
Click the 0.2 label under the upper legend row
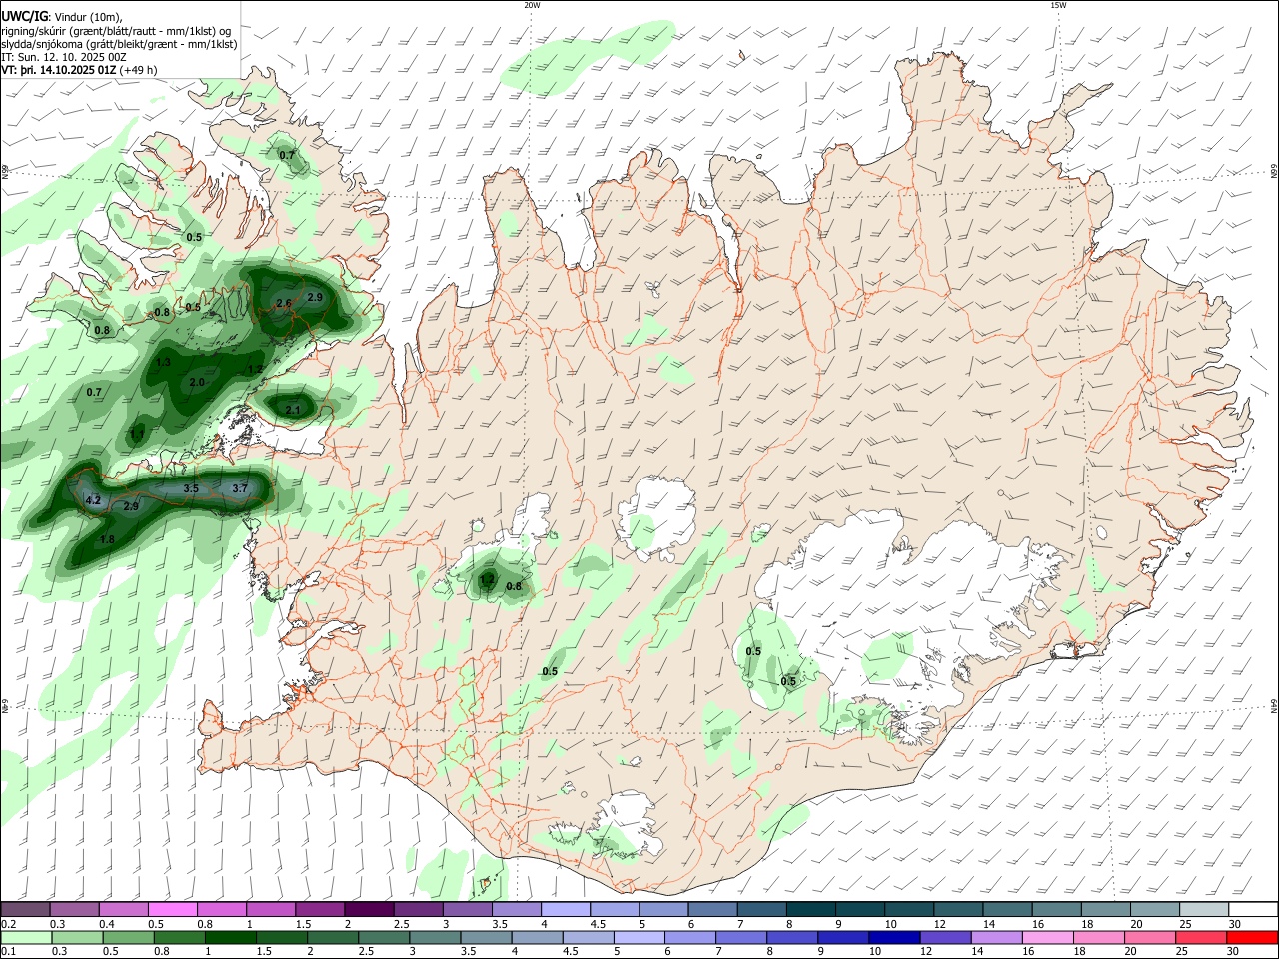point(7,924)
